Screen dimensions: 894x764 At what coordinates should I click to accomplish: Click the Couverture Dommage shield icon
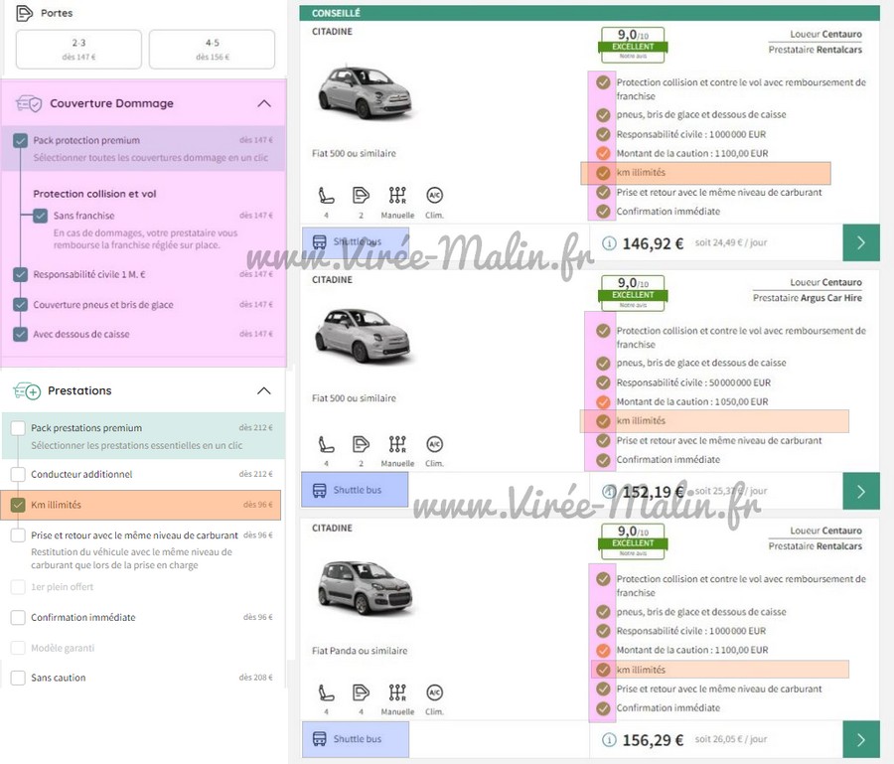coord(28,103)
